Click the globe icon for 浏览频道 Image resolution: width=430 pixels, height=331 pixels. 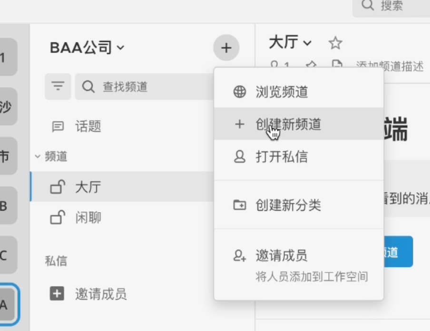pyautogui.click(x=240, y=92)
